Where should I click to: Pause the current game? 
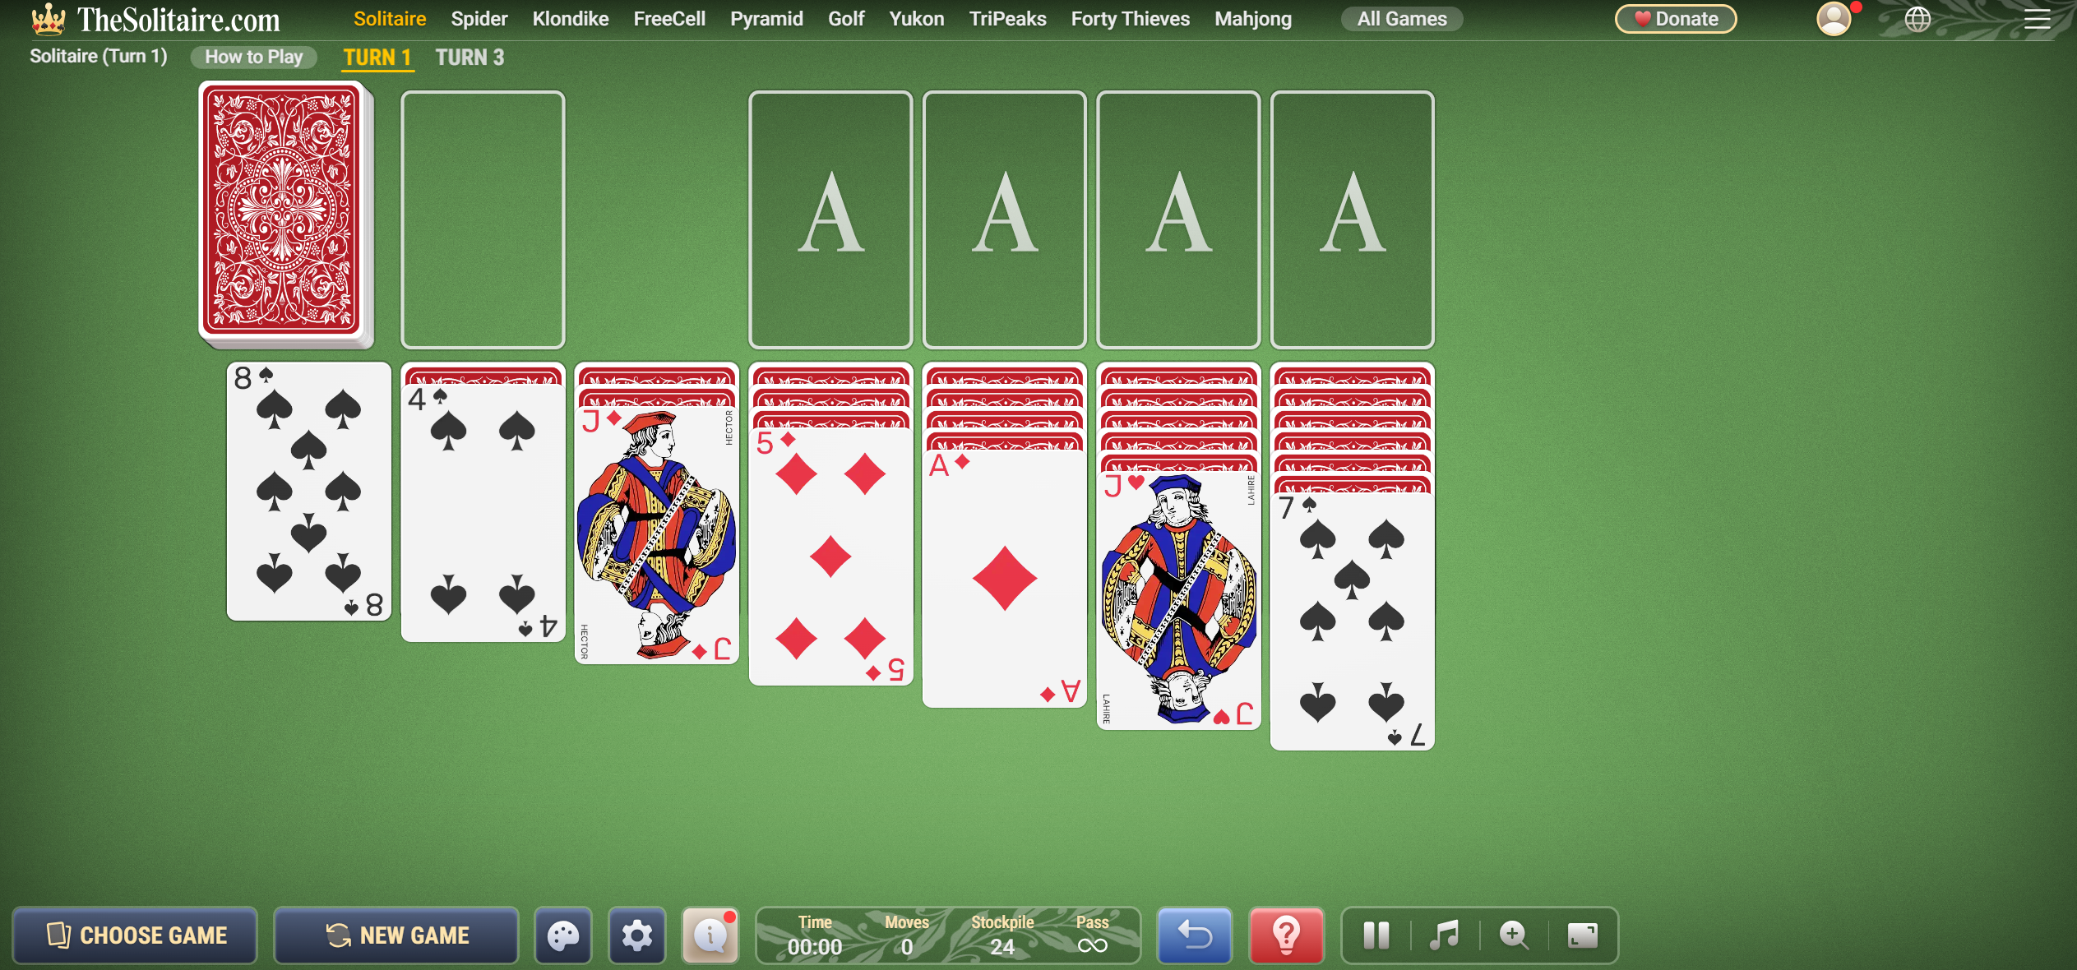coord(1376,935)
